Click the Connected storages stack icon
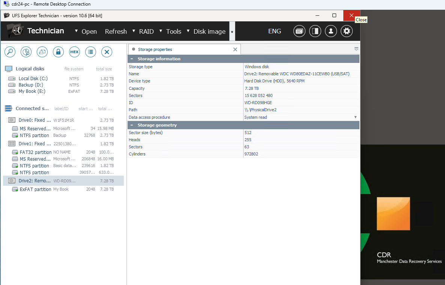This screenshot has height=285, width=445. coord(9,108)
